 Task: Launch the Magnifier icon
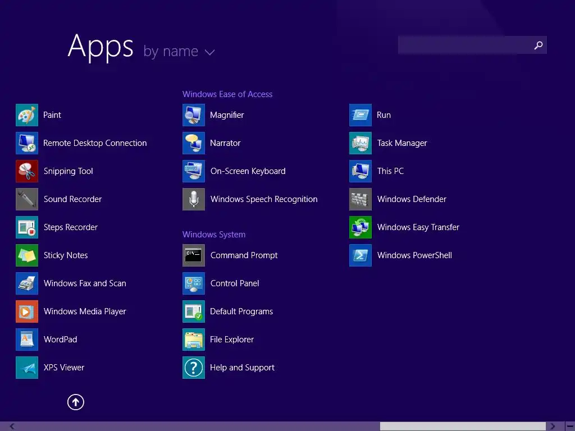click(x=194, y=115)
